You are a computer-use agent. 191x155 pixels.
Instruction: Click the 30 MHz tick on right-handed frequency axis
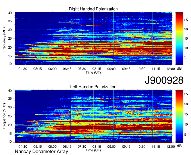tap(10, 30)
